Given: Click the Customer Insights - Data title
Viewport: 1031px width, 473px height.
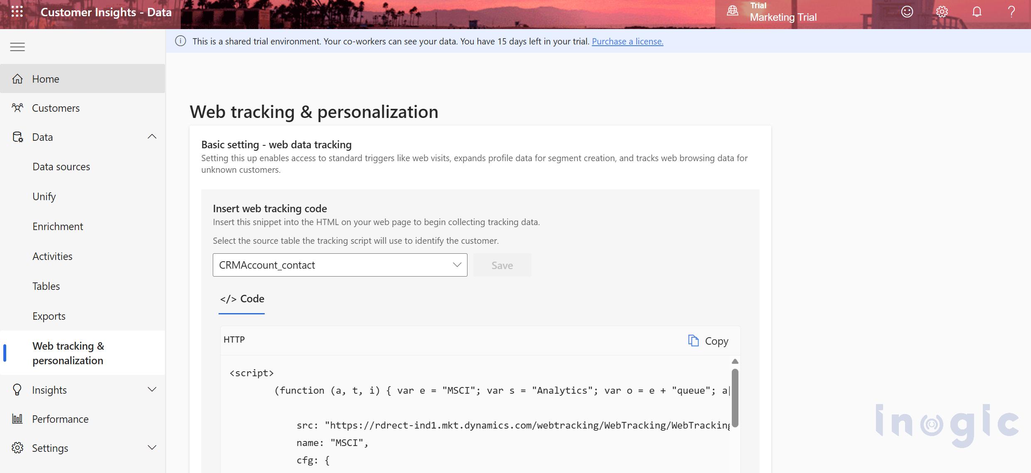Looking at the screenshot, I should [106, 12].
